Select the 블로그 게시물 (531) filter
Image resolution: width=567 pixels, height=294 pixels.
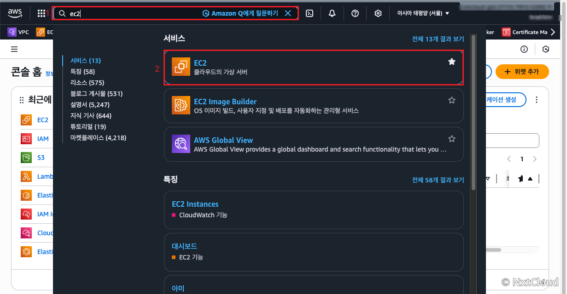point(96,94)
